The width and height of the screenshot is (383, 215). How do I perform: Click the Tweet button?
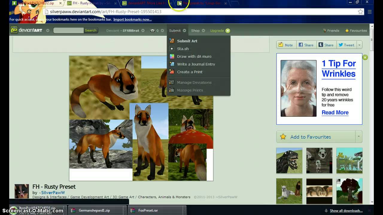346,45
